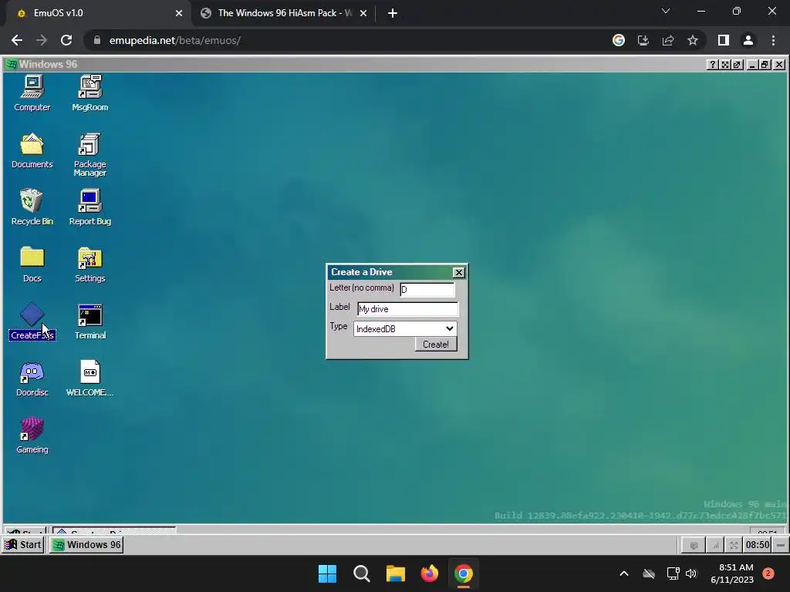Open the Docs folder icon

(x=32, y=264)
